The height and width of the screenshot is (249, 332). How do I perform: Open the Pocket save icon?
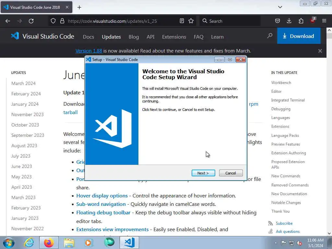[x=278, y=21]
